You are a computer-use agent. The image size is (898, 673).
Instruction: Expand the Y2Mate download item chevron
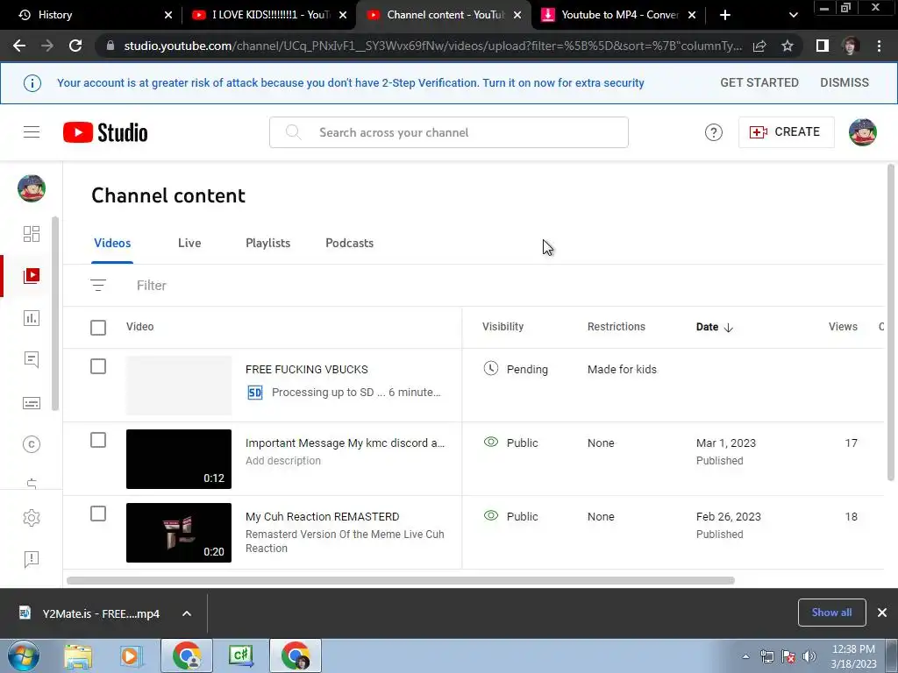(x=187, y=613)
